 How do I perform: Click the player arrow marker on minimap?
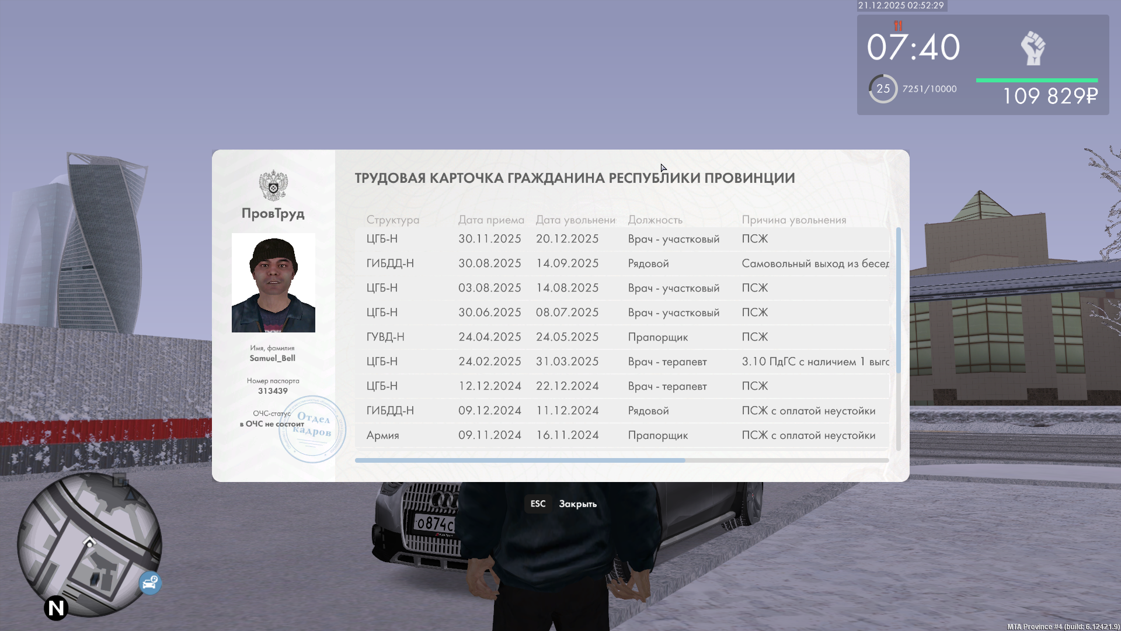(89, 542)
